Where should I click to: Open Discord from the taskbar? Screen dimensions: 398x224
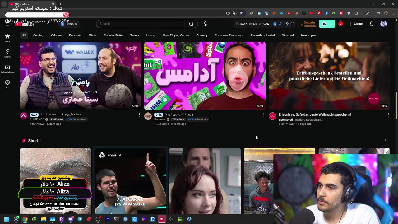point(71,219)
